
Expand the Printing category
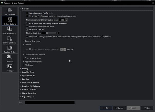click(x=21, y=79)
